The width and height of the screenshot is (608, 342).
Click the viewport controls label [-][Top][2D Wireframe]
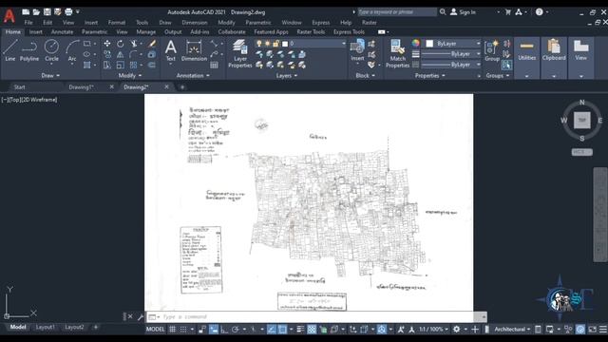pyautogui.click(x=29, y=100)
